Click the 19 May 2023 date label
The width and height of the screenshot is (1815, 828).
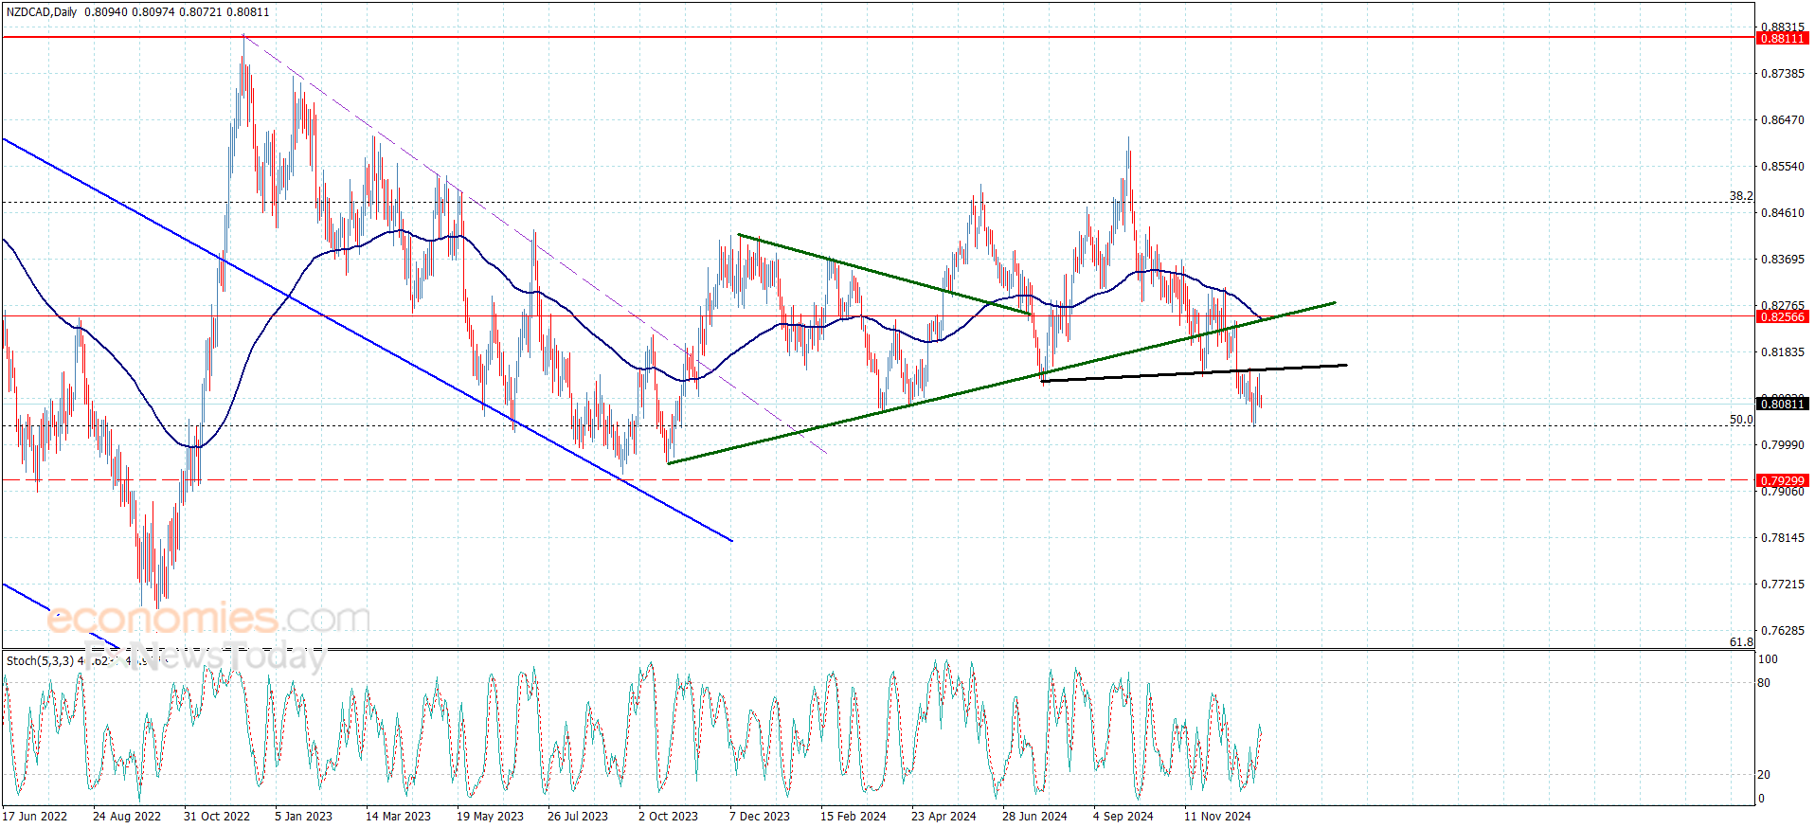490,816
